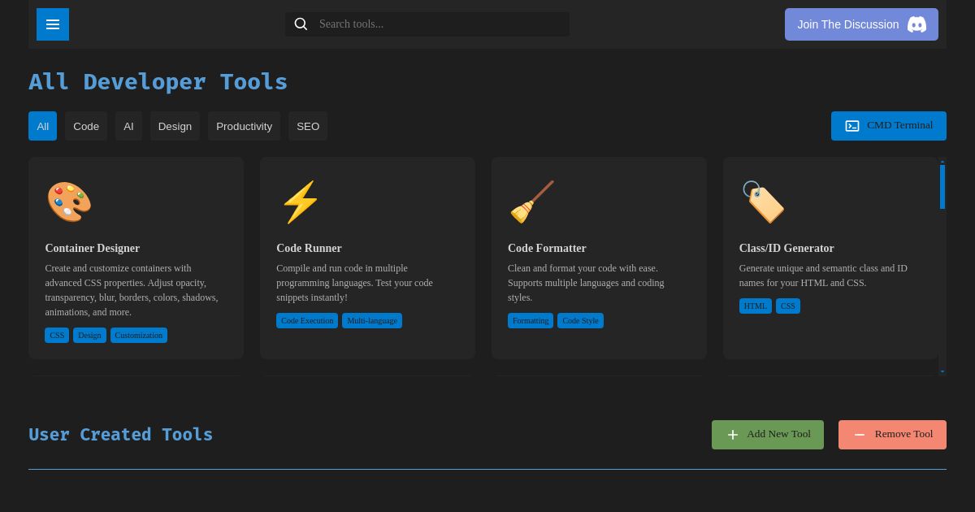
Task: Click the terminal icon on CMD Terminal button
Action: tap(852, 126)
